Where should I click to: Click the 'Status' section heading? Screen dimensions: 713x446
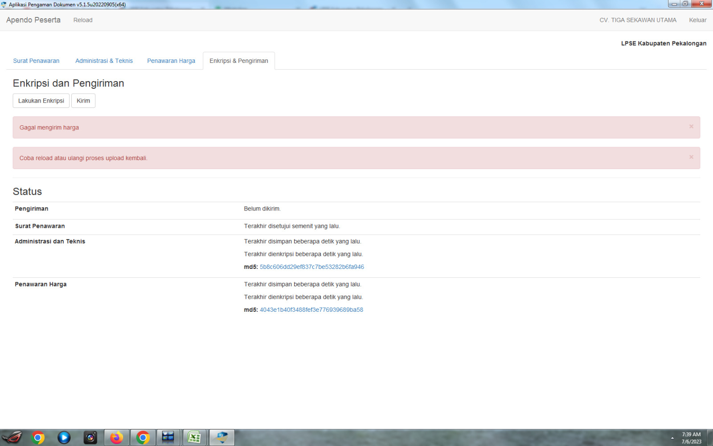click(x=27, y=192)
